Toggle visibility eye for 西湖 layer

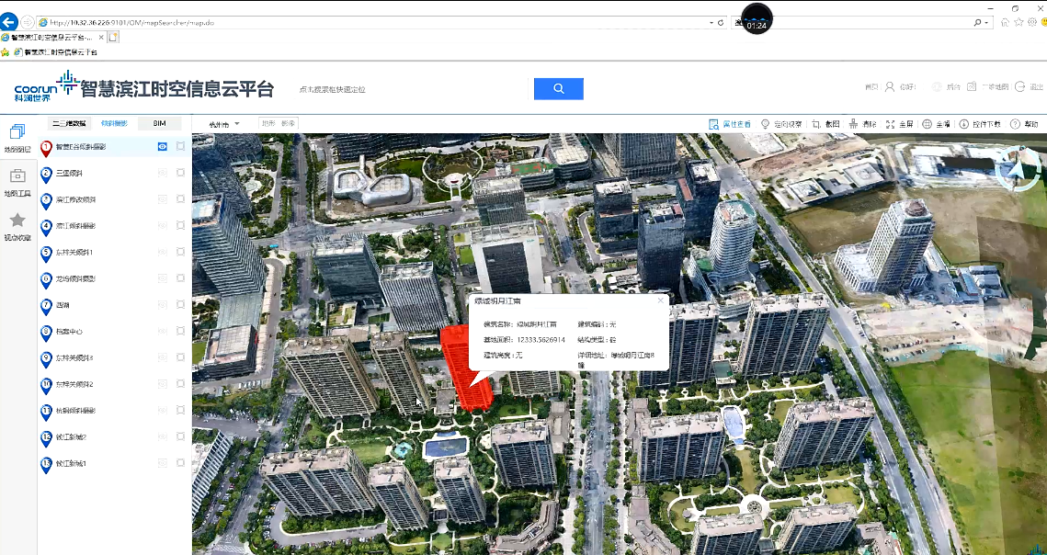tap(162, 305)
